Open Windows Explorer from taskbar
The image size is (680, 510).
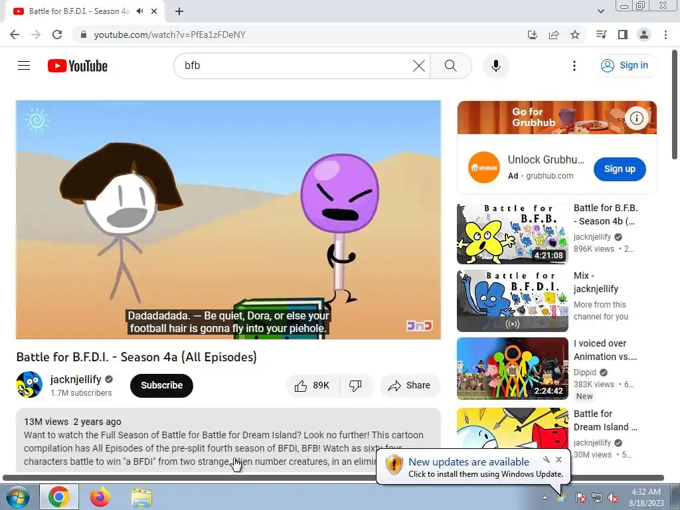click(141, 497)
